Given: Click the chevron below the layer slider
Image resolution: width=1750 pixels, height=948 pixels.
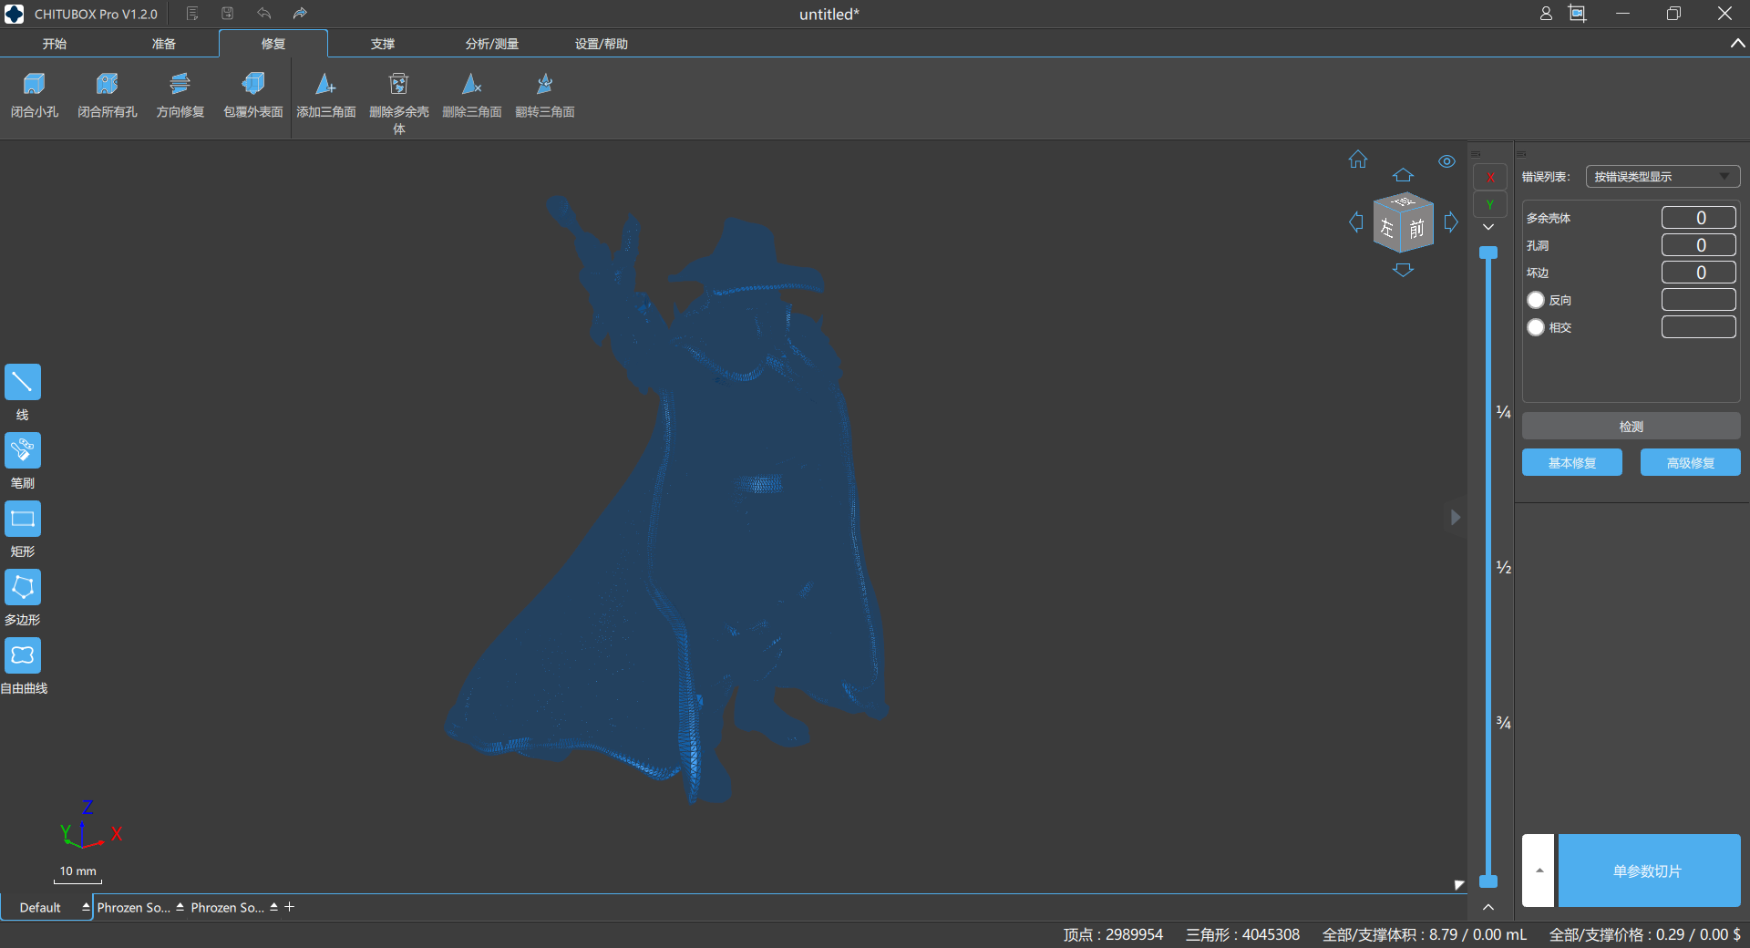Looking at the screenshot, I should coord(1488,907).
